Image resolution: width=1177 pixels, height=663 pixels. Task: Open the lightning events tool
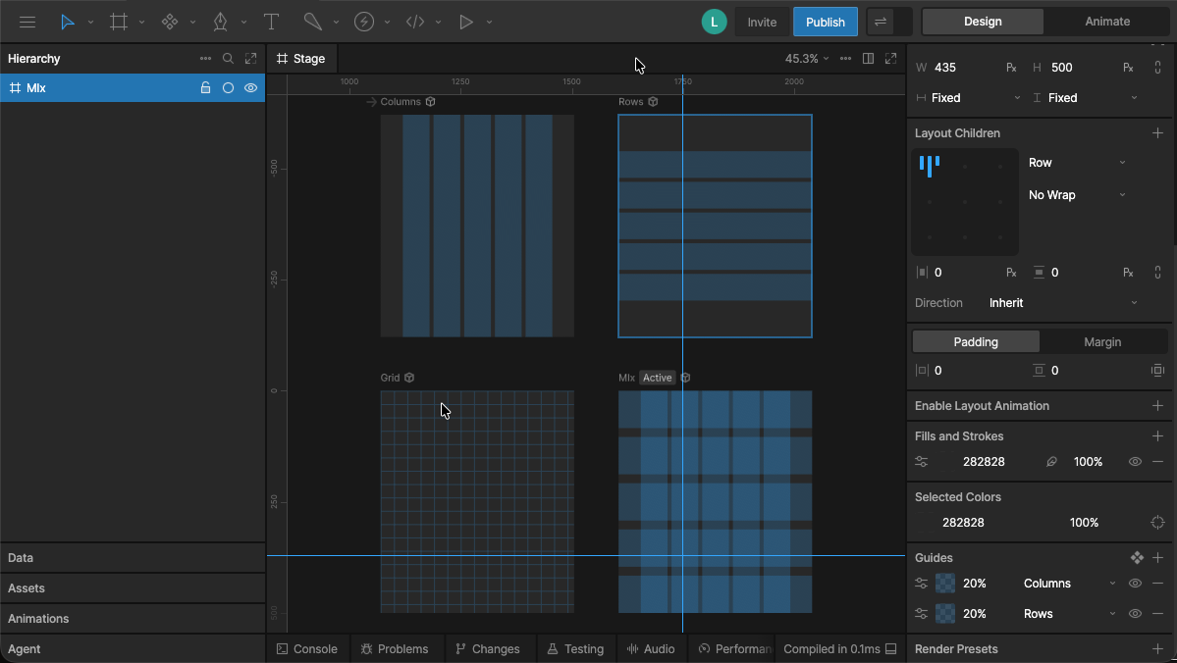coord(364,22)
